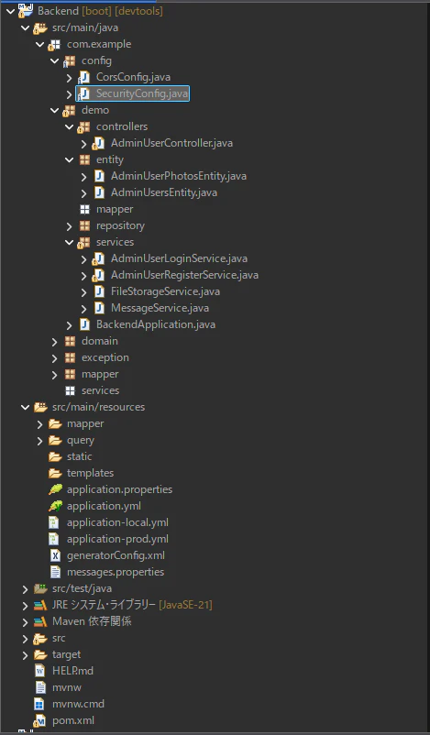
Task: Click the Backend project icon
Action: coord(26,11)
